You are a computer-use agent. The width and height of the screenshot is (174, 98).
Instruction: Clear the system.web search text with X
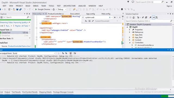[110, 17]
